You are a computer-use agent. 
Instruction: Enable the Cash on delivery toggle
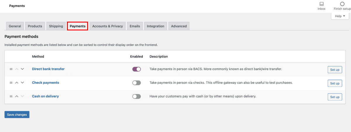pos(137,96)
